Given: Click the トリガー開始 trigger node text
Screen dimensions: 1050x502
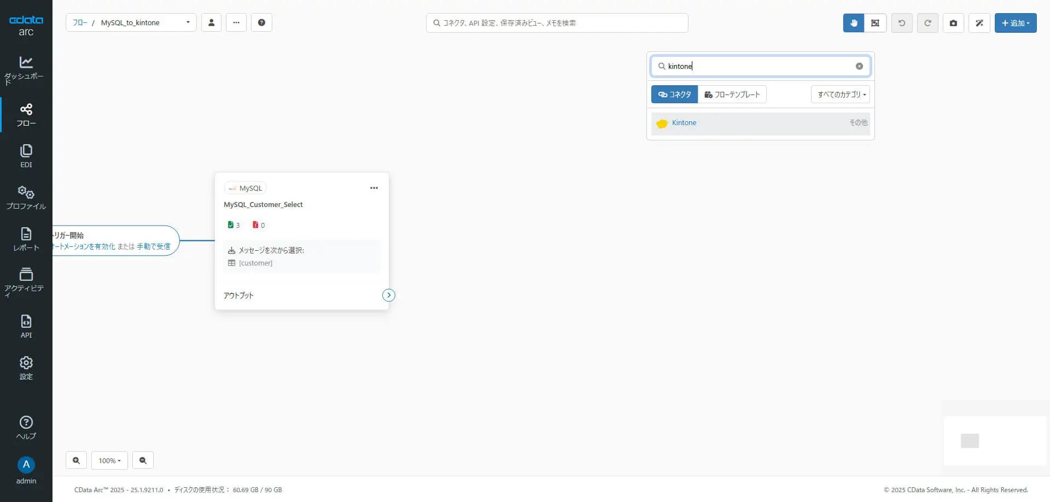Looking at the screenshot, I should (x=68, y=235).
